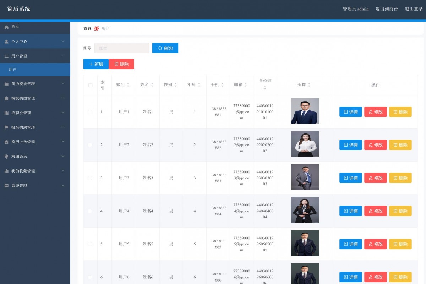Viewport: 426px width, 284px height.
Task: Check the select-all checkbox in table header
Action: (x=90, y=85)
